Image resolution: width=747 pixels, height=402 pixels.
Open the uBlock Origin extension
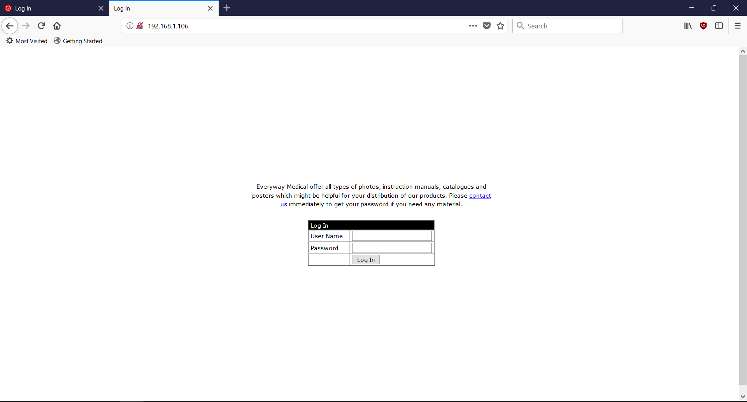pyautogui.click(x=703, y=26)
